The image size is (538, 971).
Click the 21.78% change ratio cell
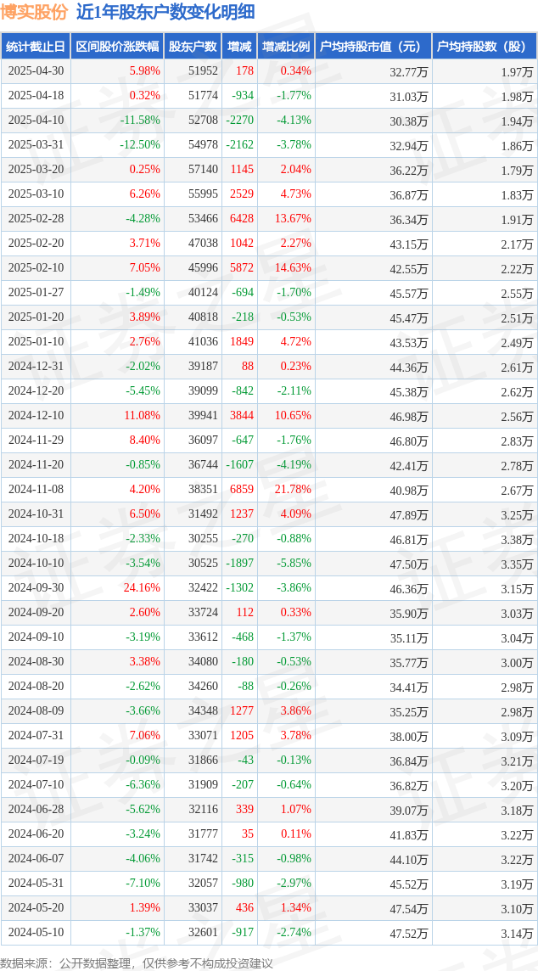point(286,489)
